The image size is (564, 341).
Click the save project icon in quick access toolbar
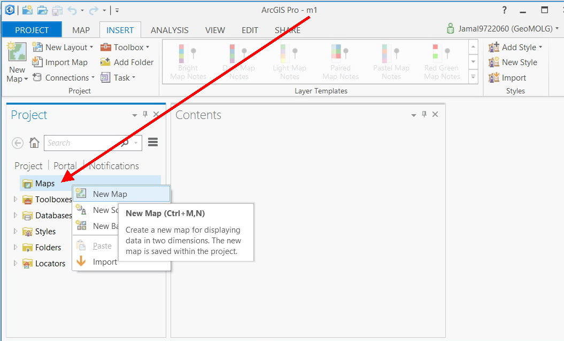point(57,11)
